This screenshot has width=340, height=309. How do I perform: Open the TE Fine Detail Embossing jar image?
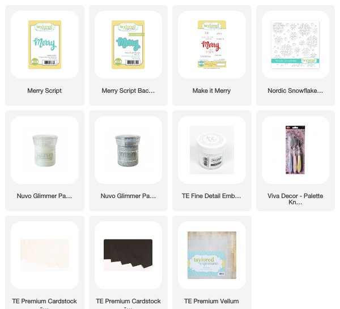click(211, 150)
